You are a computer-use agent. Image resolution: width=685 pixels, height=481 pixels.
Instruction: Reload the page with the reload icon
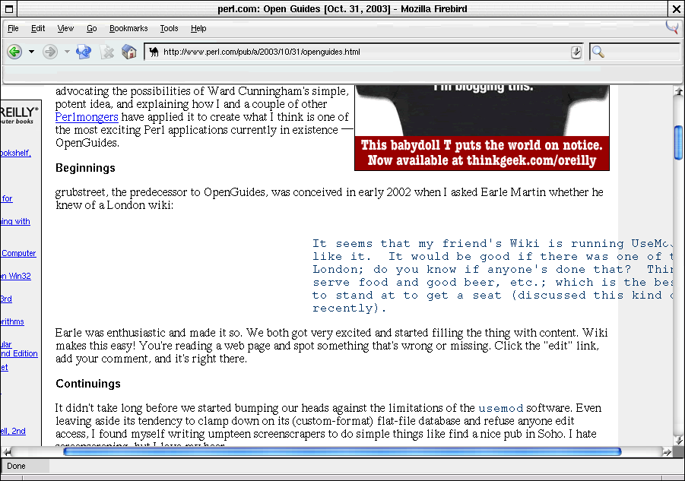pyautogui.click(x=84, y=52)
